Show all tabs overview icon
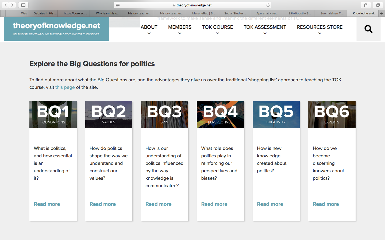 pyautogui.click(x=378, y=5)
